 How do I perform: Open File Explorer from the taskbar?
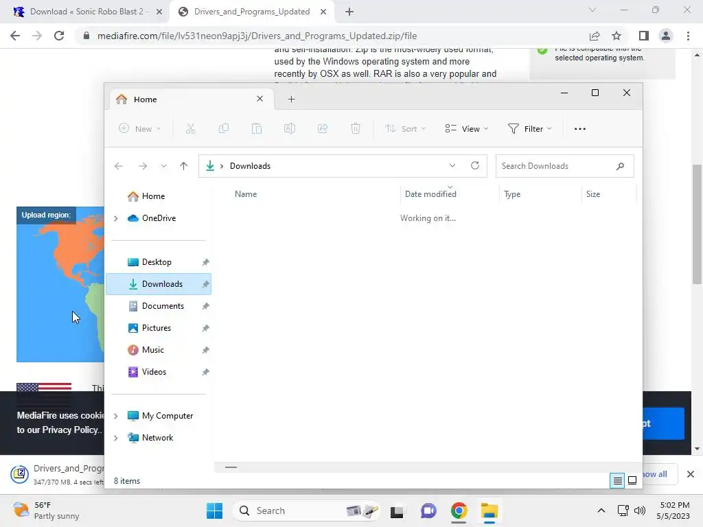pos(489,511)
